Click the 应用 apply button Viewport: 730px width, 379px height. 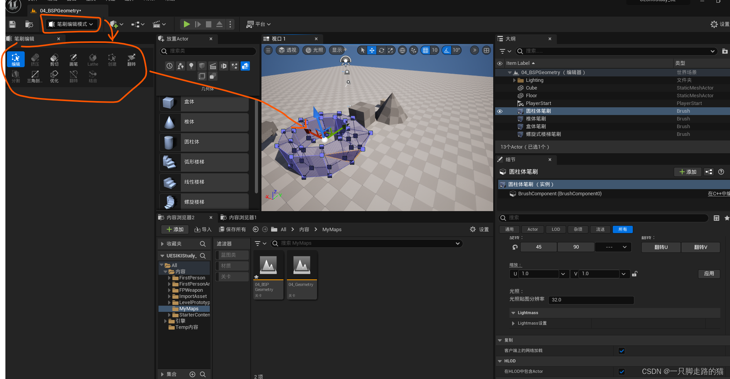click(x=709, y=274)
